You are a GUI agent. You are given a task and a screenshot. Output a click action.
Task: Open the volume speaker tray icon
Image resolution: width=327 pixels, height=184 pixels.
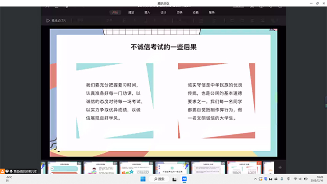(x=300, y=179)
